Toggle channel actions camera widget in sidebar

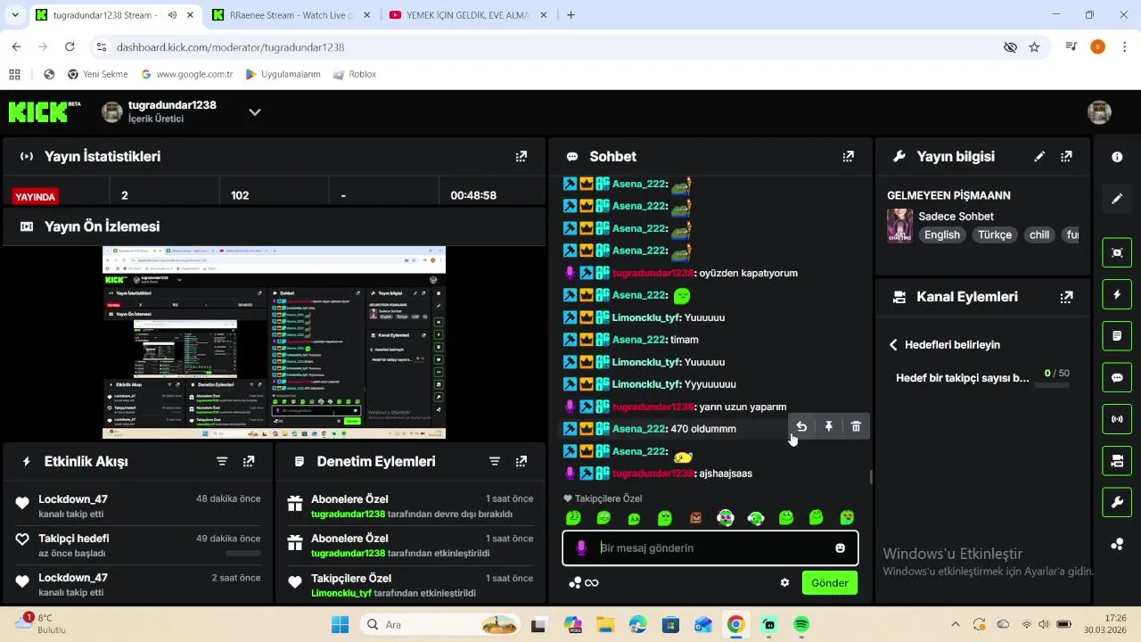coord(1117,461)
